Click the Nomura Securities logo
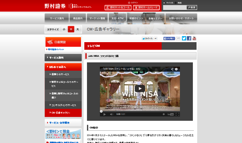Screen dimensions: 242x143 point(55,6)
